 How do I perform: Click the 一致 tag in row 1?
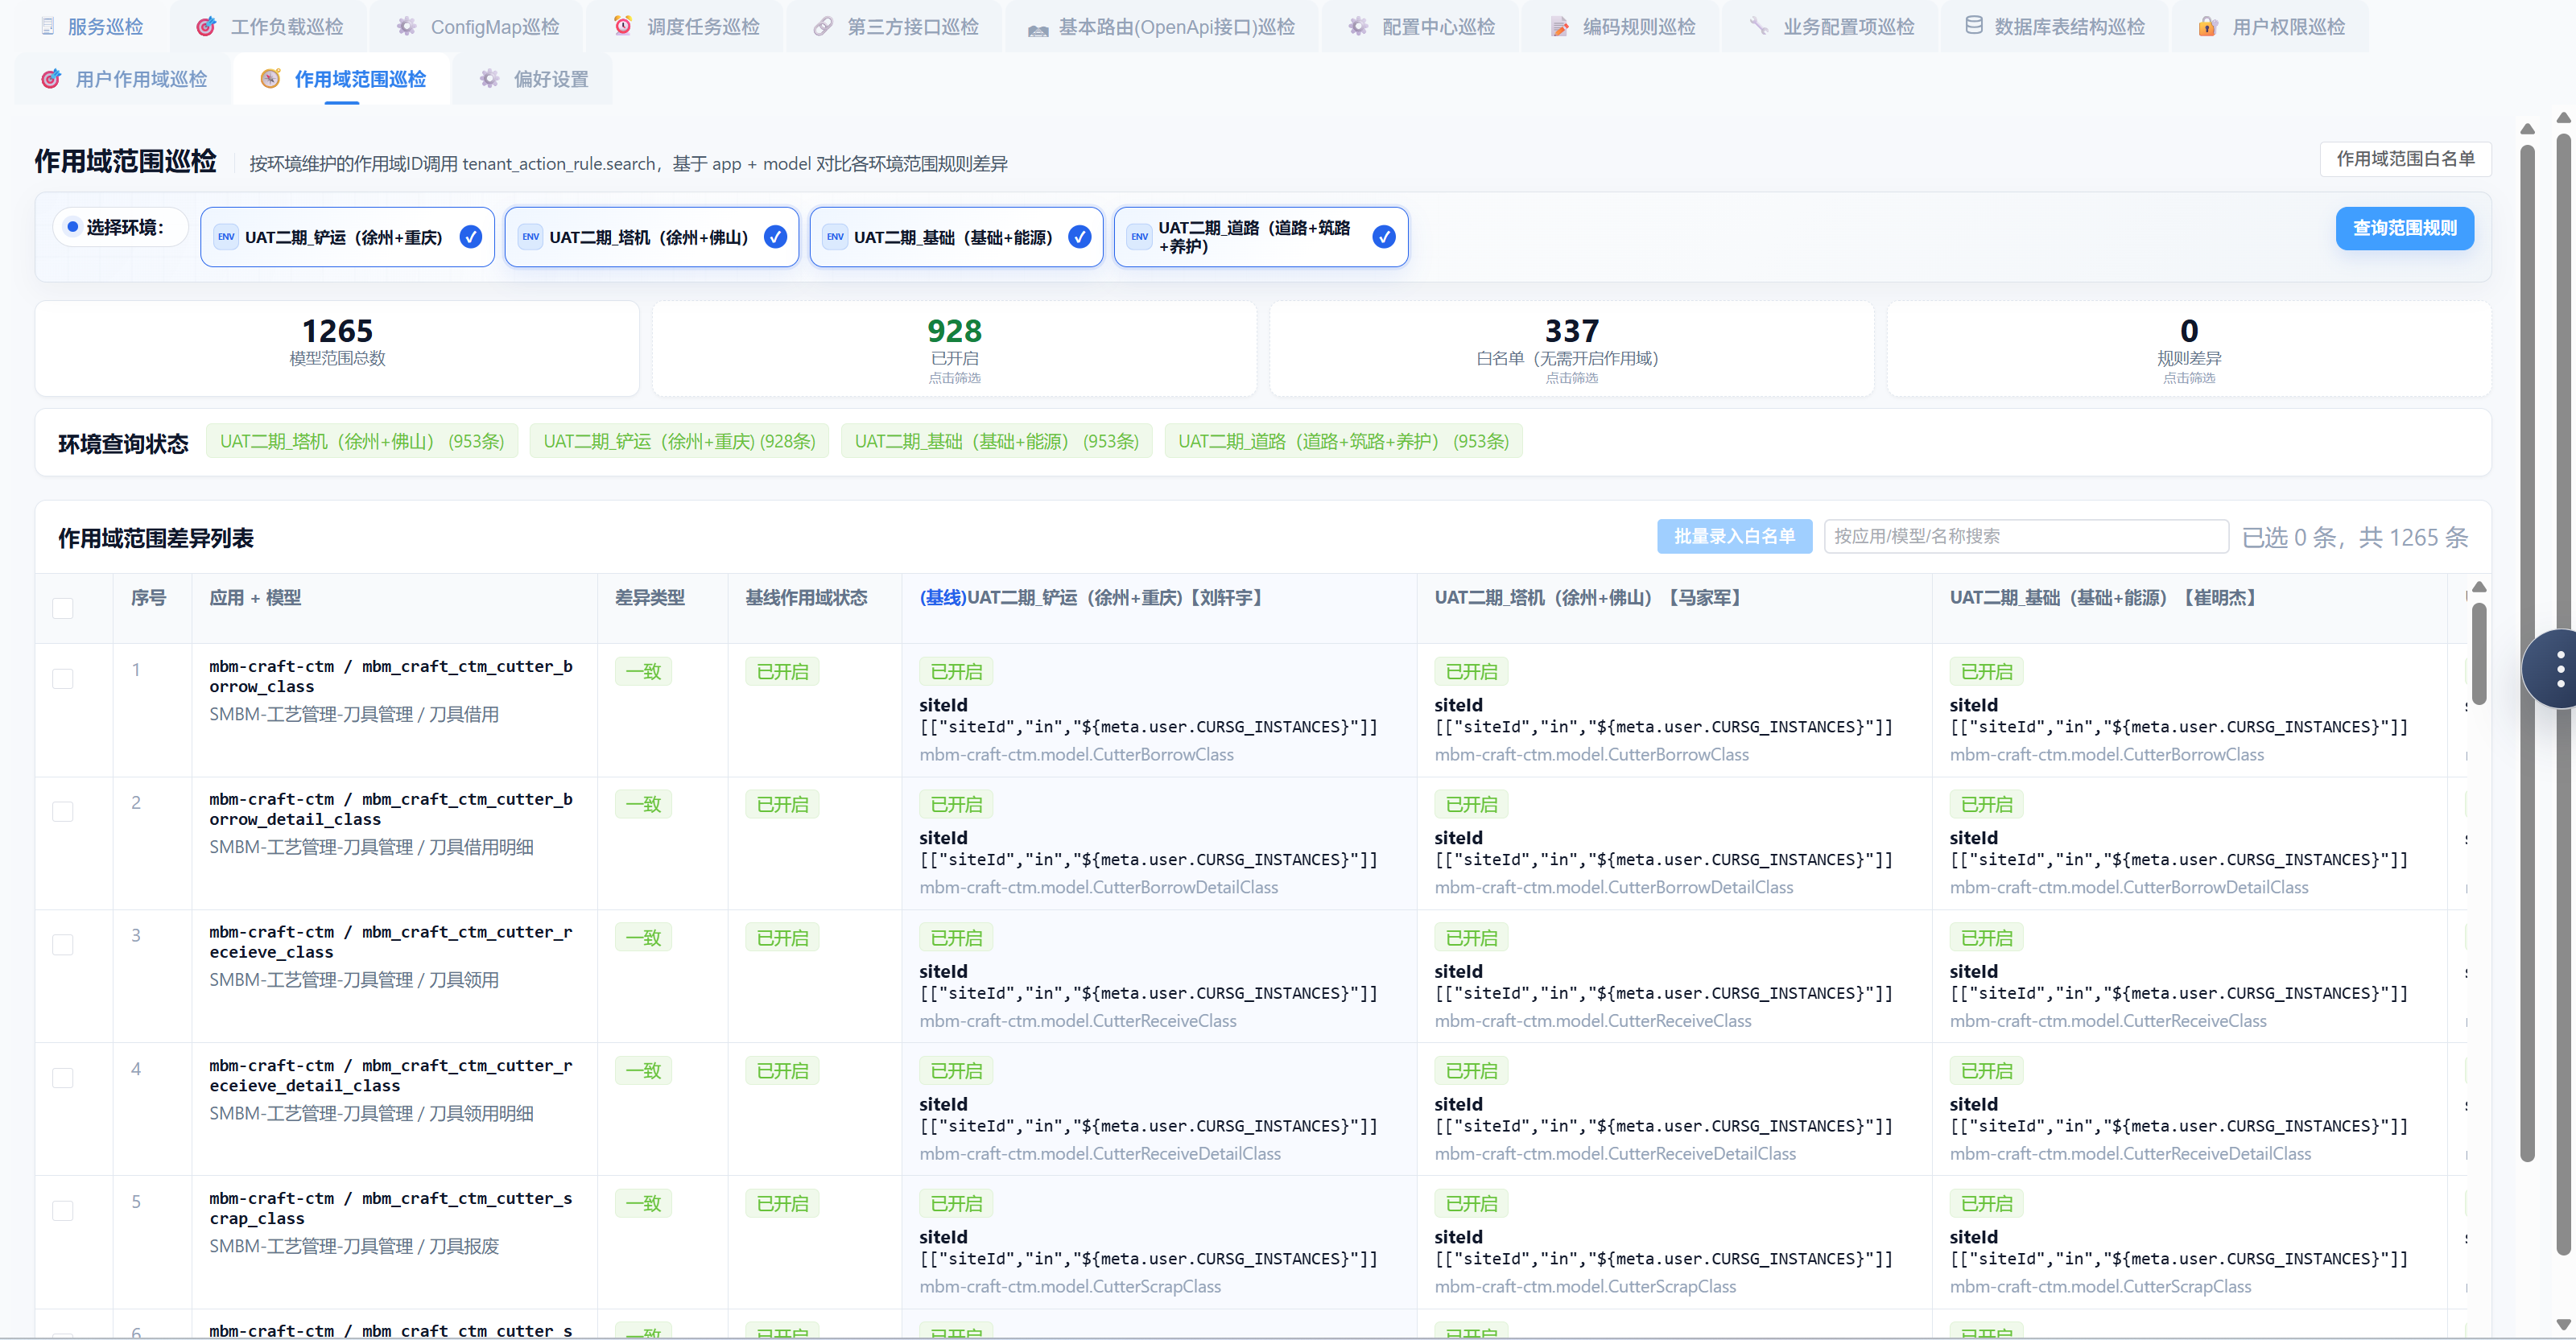(643, 672)
